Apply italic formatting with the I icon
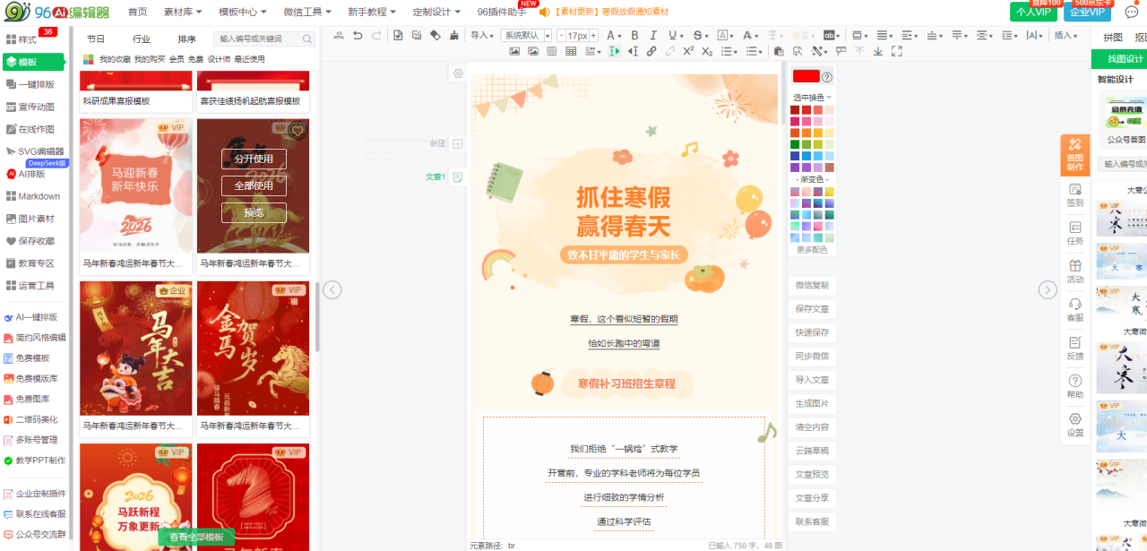 click(x=653, y=36)
